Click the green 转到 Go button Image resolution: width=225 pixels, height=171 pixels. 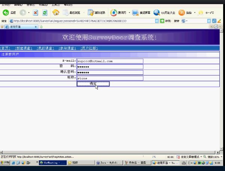pos(165,21)
